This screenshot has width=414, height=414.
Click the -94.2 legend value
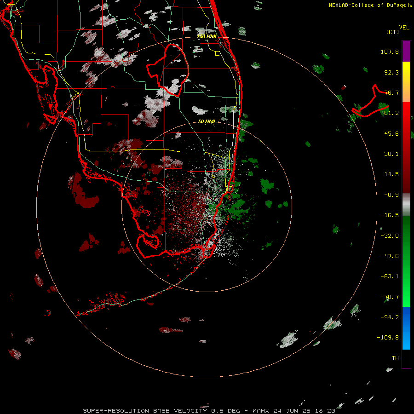390,317
